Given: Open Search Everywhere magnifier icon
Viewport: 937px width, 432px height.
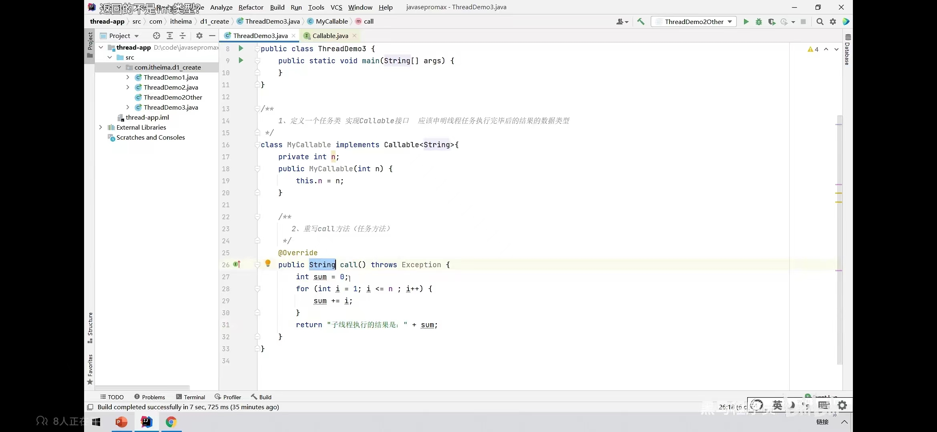Looking at the screenshot, I should (x=820, y=22).
